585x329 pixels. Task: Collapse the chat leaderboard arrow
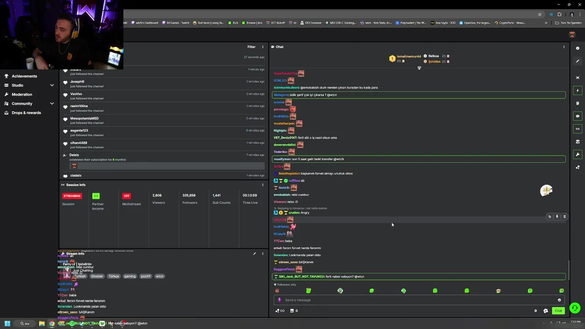tap(419, 68)
